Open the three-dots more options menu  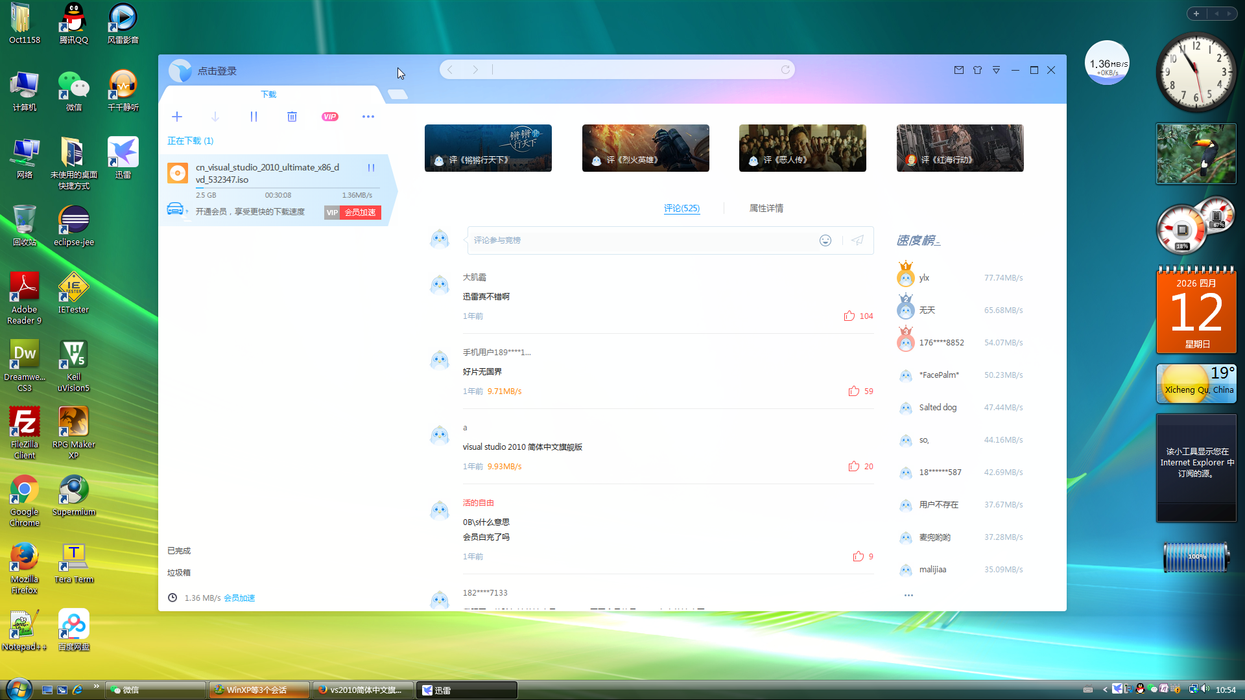pyautogui.click(x=368, y=117)
